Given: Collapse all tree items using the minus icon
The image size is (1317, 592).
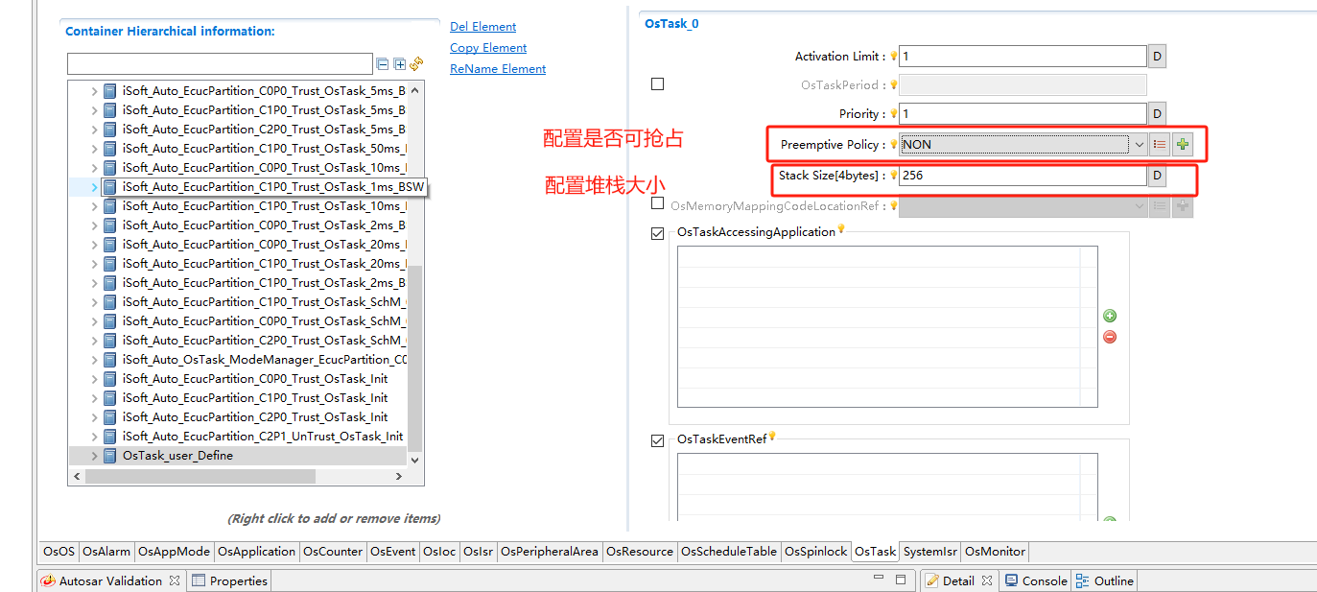Looking at the screenshot, I should [383, 64].
